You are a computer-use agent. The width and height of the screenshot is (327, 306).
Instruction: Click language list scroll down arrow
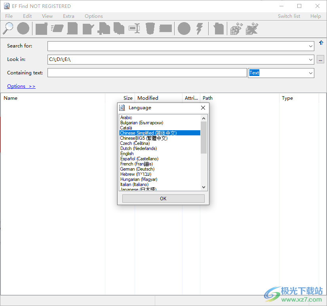tap(204, 187)
